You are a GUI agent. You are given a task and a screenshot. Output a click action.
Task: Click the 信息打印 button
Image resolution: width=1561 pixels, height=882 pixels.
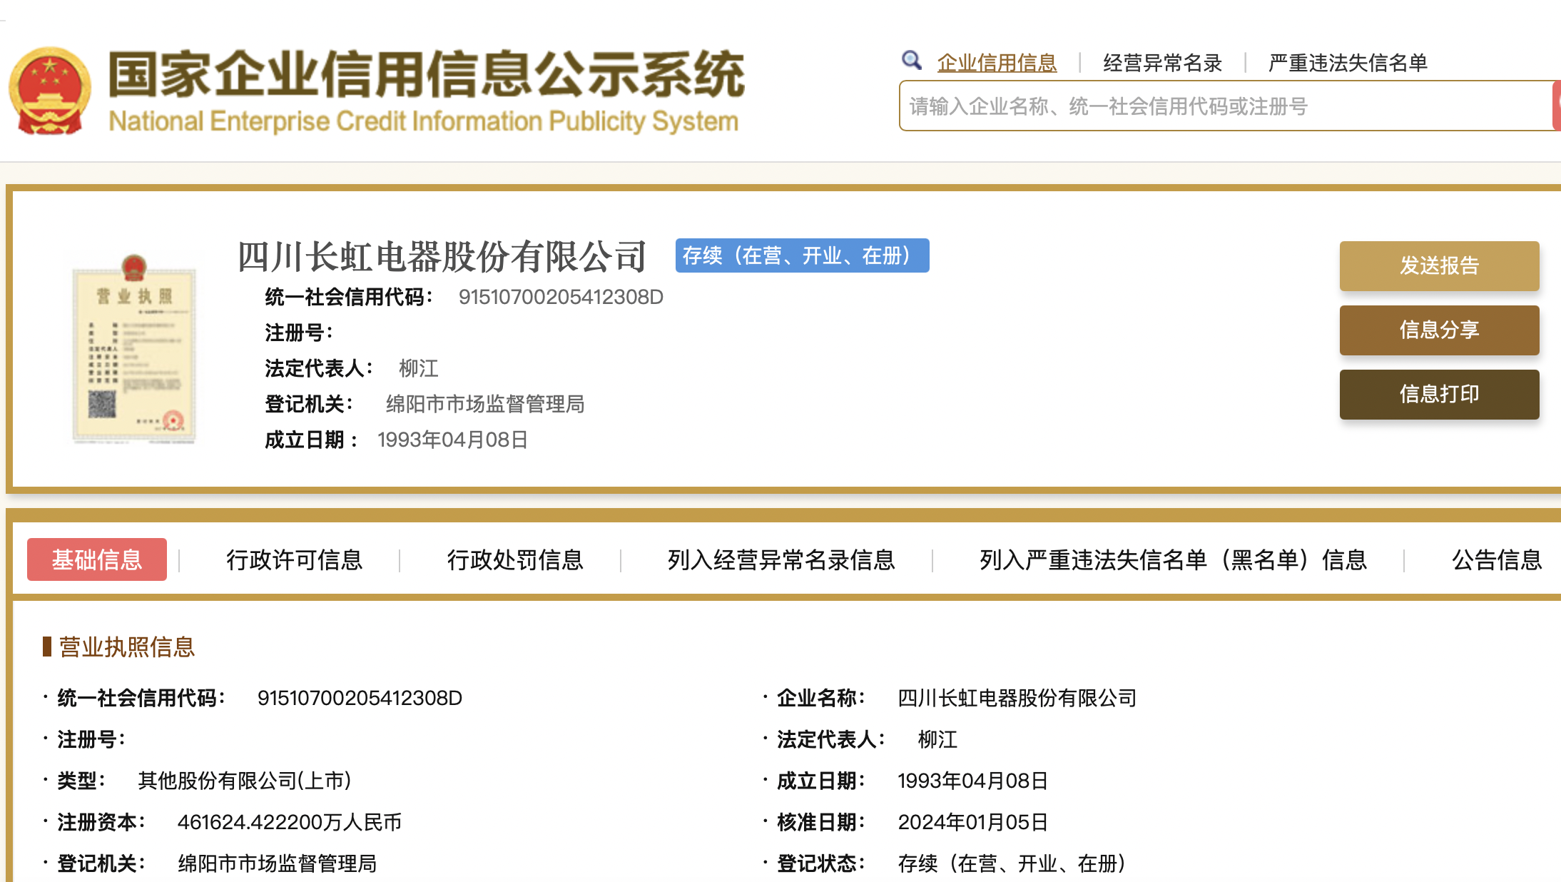1438,394
